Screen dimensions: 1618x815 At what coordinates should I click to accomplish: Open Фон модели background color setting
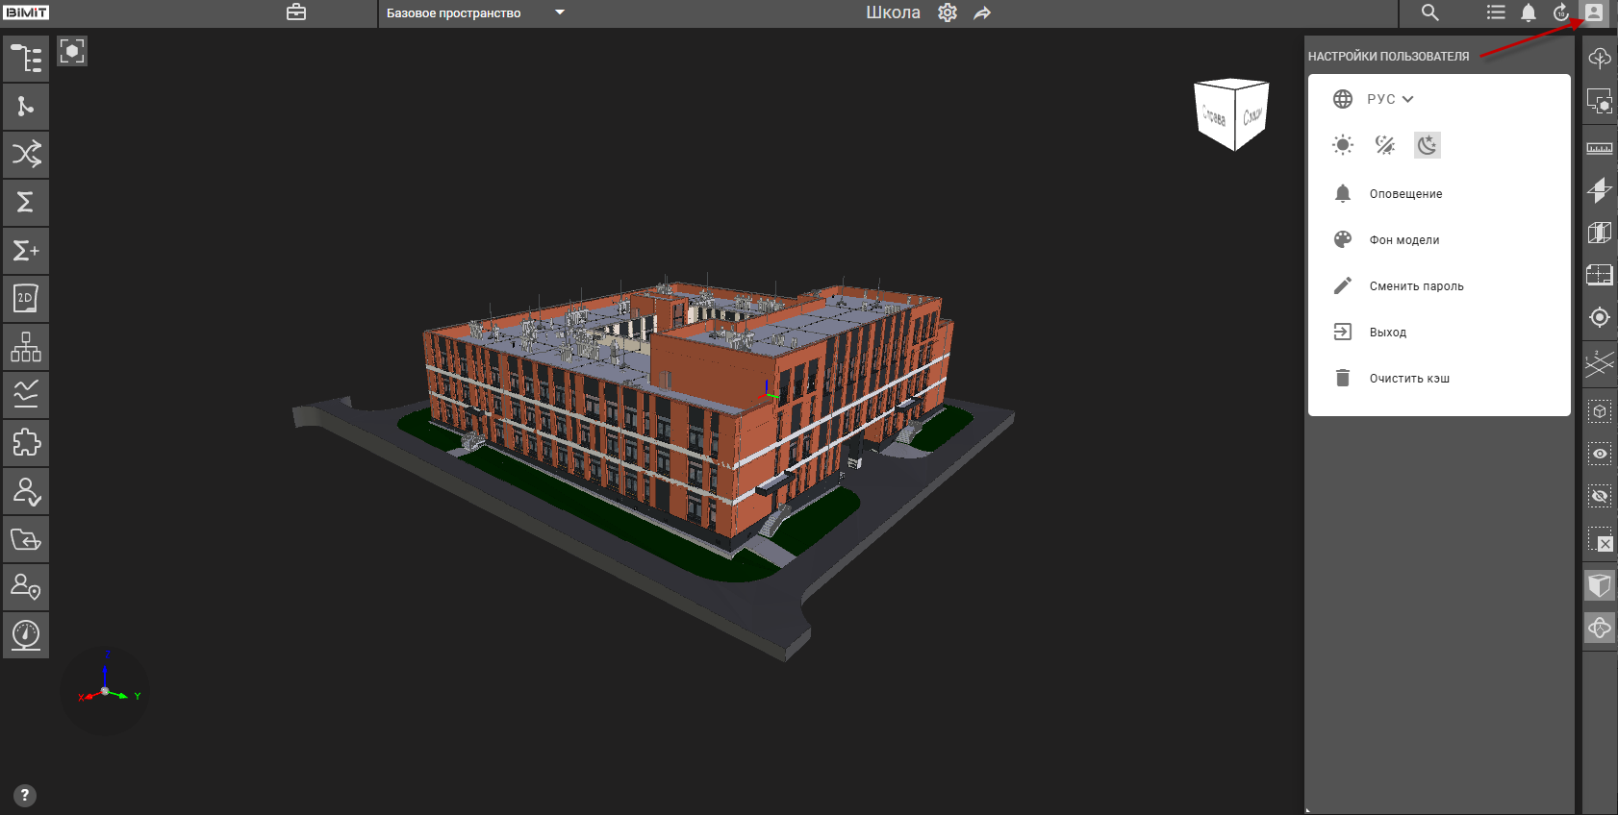click(x=1403, y=240)
